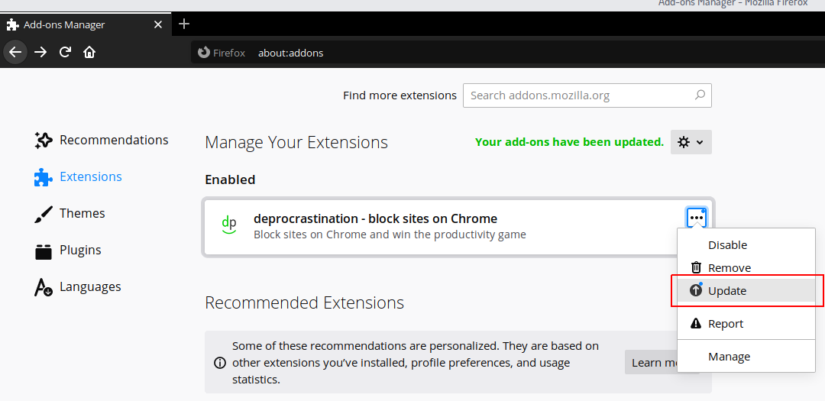Open a new tab with plus button
The height and width of the screenshot is (401, 825).
pos(183,24)
